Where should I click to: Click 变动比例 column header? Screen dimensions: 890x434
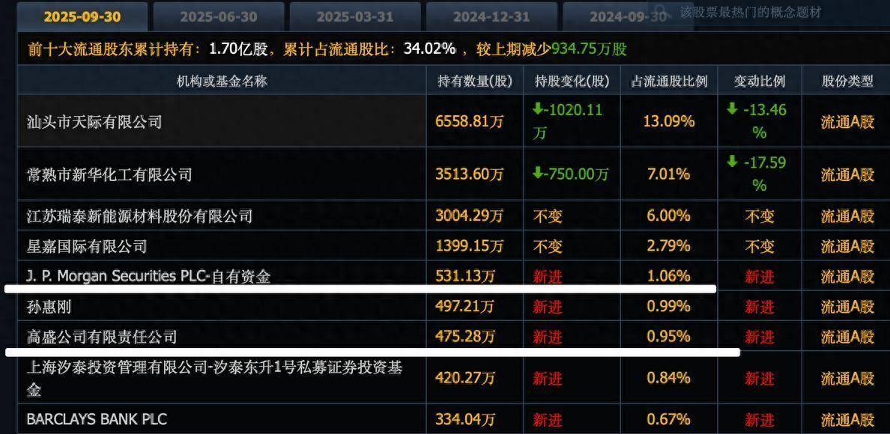pyautogui.click(x=760, y=81)
